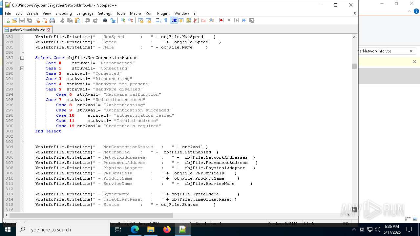Click the Print toolbar icon
420x236 pixels.
[52, 20]
